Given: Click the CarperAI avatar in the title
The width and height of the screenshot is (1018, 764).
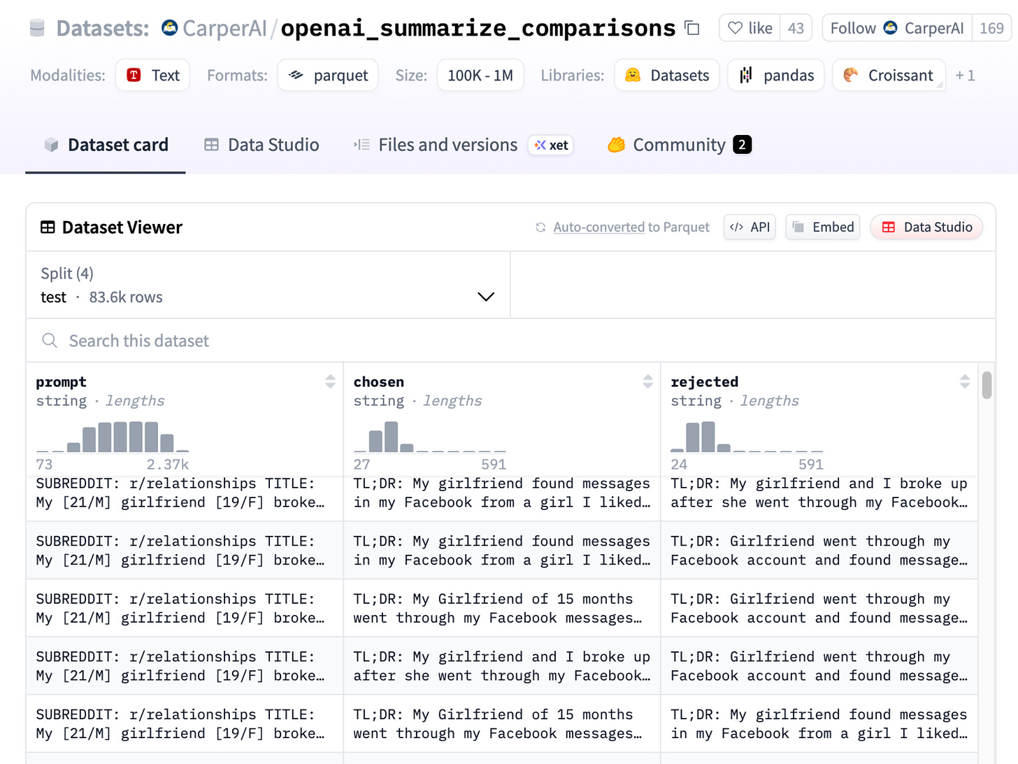Looking at the screenshot, I should (169, 28).
